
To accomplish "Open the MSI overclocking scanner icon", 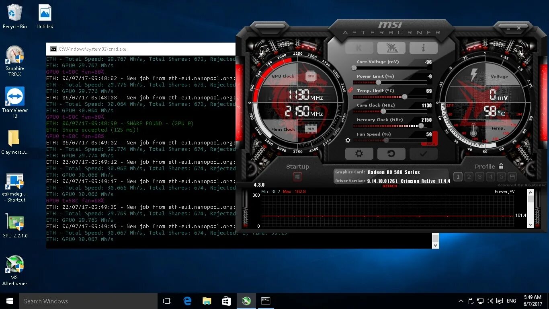I will [391, 48].
